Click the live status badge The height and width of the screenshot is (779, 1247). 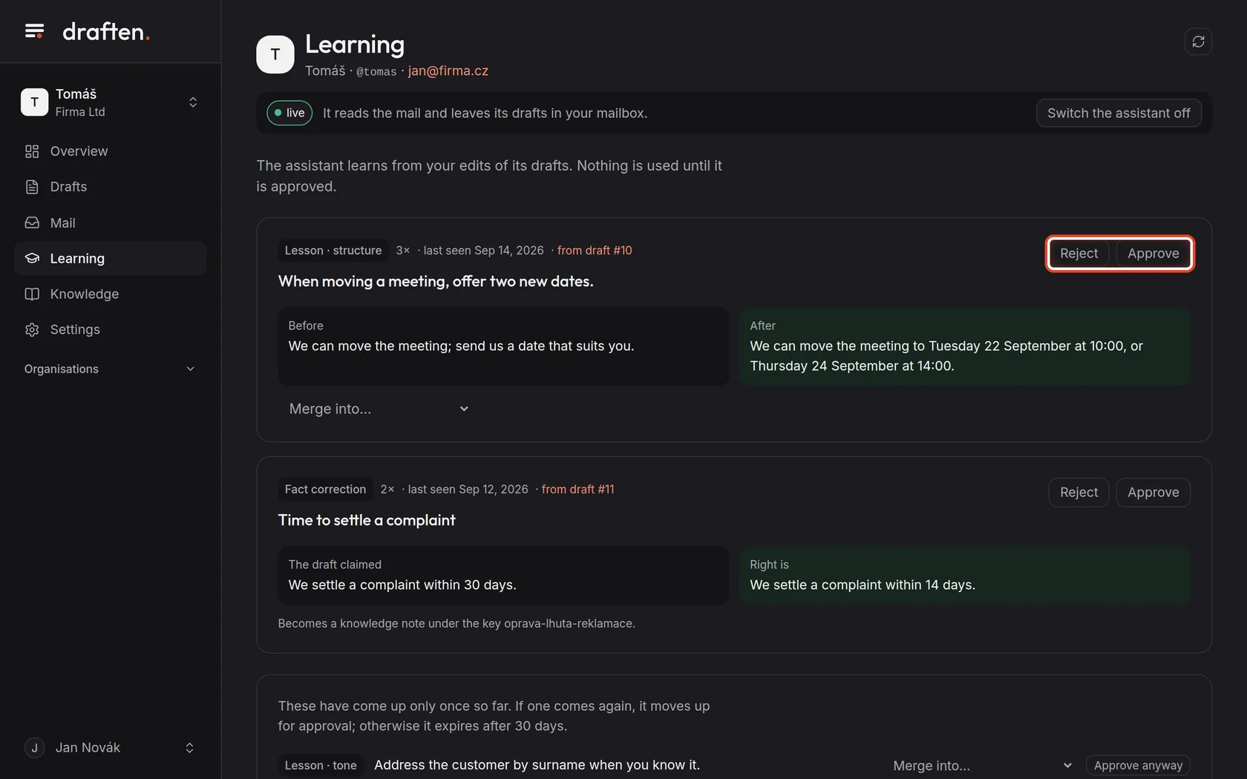click(289, 113)
